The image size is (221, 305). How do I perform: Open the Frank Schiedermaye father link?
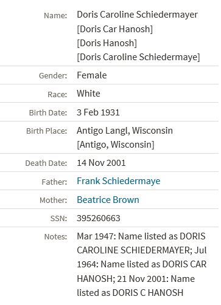[119, 181]
